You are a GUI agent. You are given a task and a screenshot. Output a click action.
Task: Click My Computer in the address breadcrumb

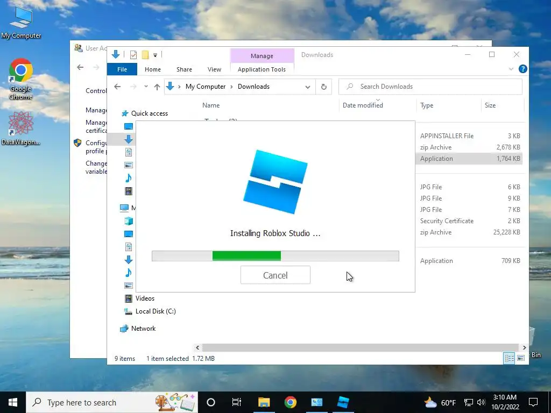point(206,87)
